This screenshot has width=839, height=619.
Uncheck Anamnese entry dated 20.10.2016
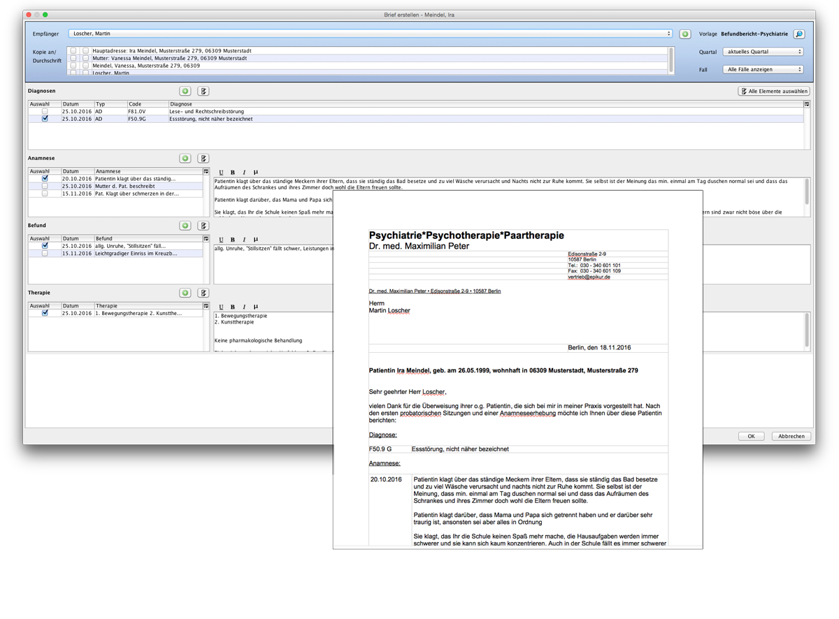coord(45,179)
